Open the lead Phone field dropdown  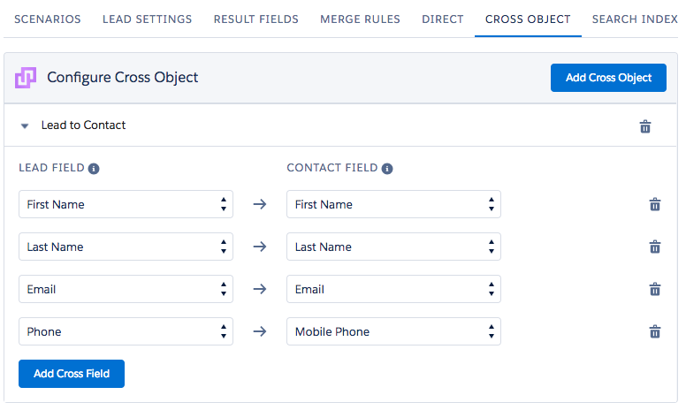pos(126,331)
